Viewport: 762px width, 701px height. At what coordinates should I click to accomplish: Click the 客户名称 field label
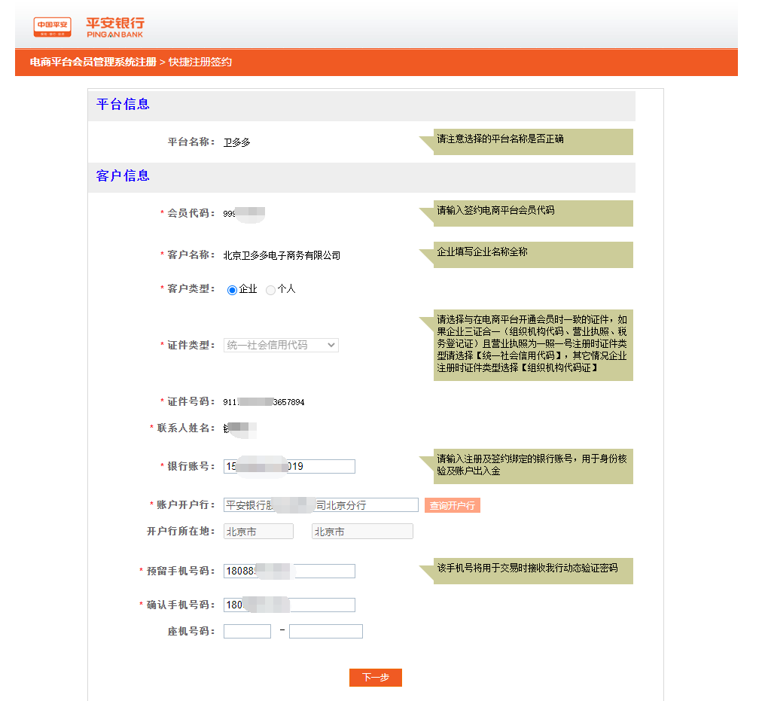[x=191, y=254]
